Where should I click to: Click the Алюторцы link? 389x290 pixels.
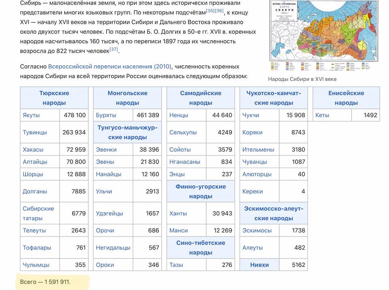point(257,174)
